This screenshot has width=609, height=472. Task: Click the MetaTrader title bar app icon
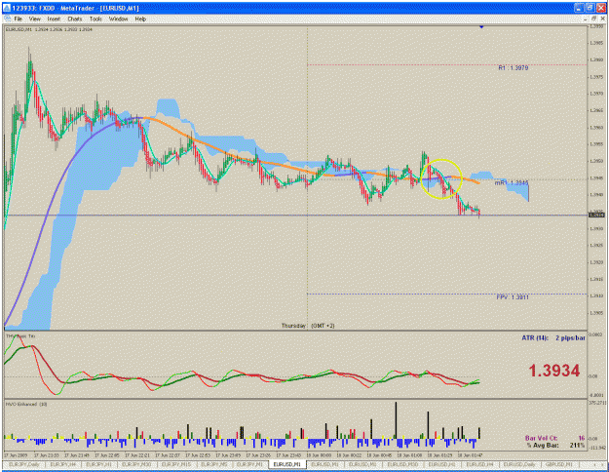[x=7, y=8]
